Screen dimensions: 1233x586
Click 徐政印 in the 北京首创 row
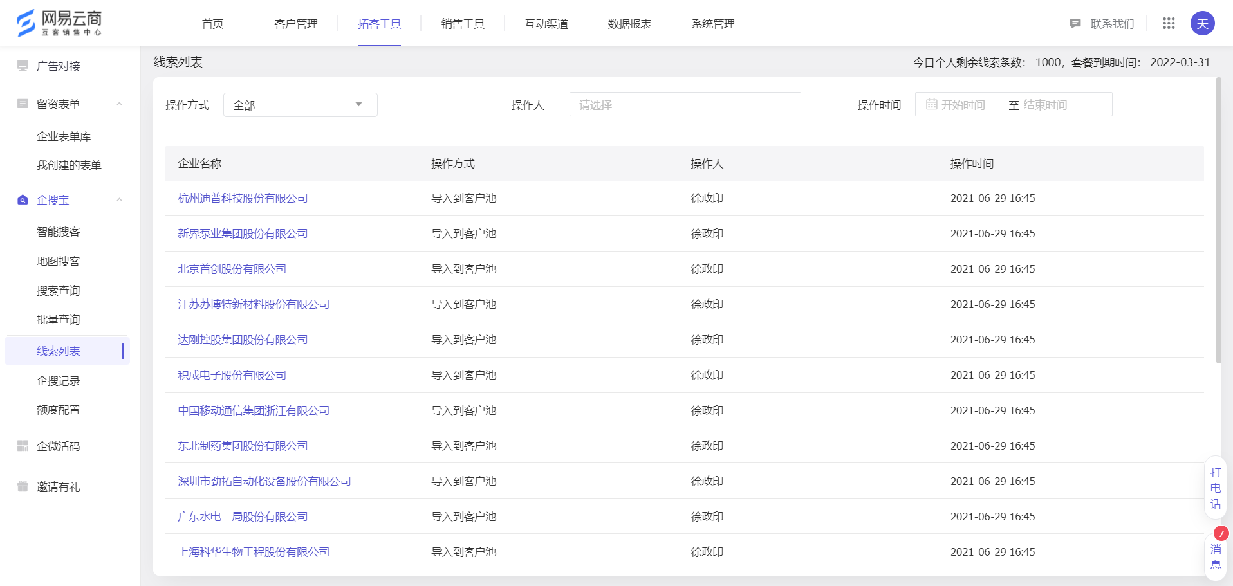click(707, 269)
